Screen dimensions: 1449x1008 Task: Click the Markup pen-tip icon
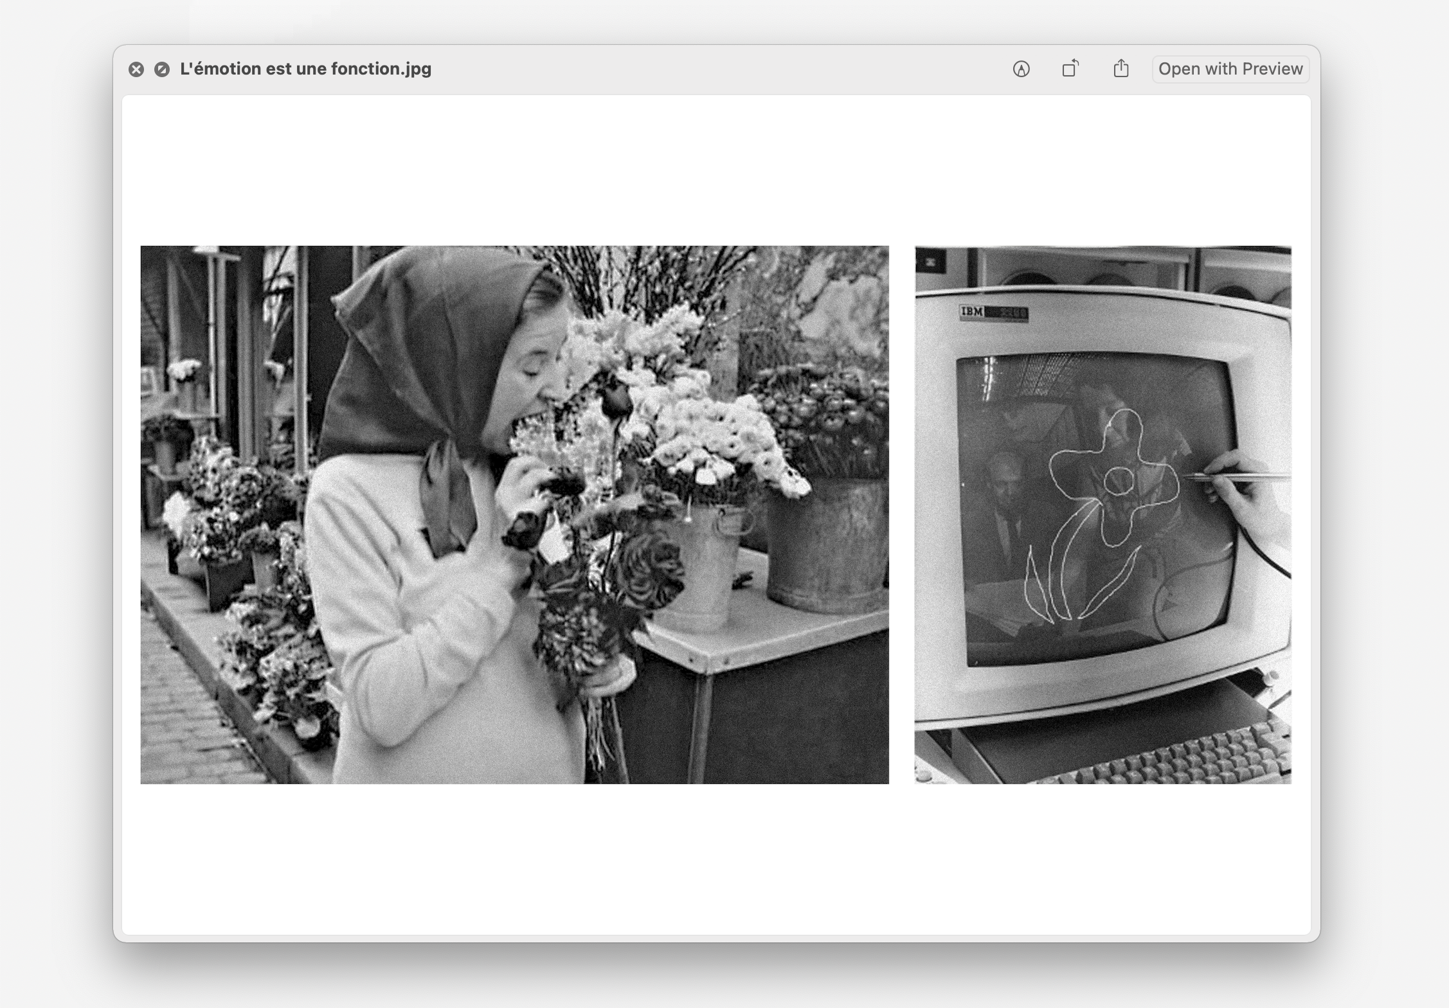(1021, 69)
